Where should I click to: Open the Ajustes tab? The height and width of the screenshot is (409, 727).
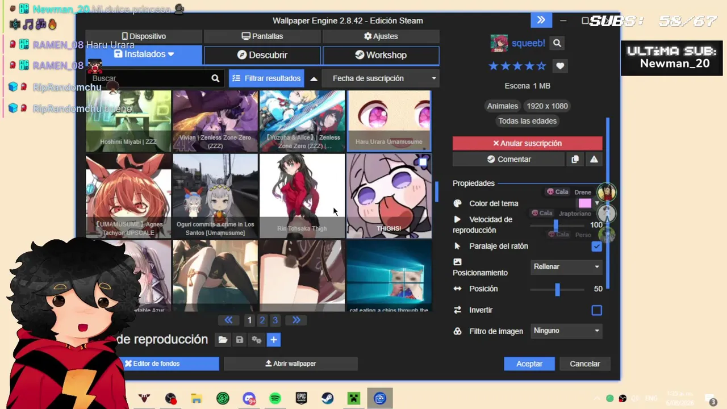pos(381,36)
